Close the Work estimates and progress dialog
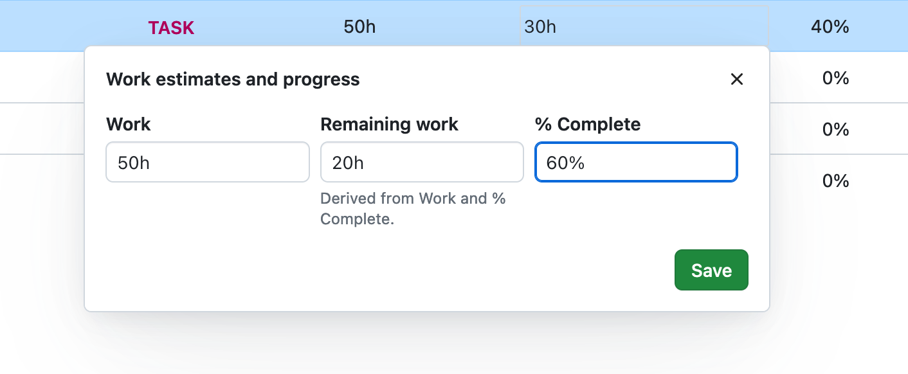The height and width of the screenshot is (374, 908). click(737, 79)
